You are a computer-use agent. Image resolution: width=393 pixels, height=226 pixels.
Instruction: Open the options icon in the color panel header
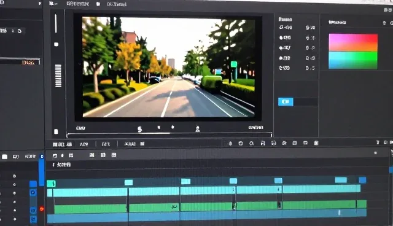tap(384, 23)
